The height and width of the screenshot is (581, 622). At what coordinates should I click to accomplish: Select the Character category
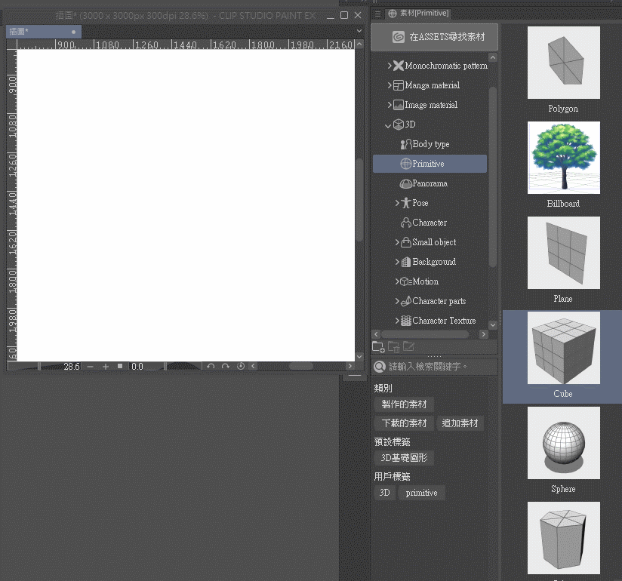[x=430, y=223]
